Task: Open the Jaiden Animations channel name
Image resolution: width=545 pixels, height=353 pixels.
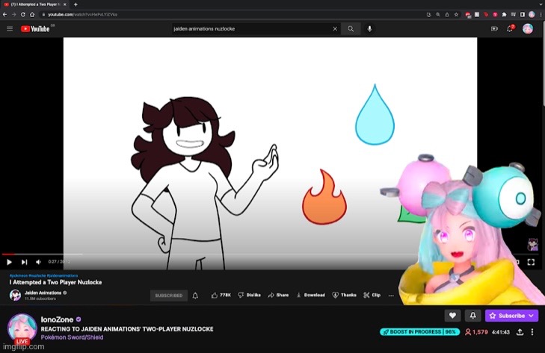Action: pyautogui.click(x=43, y=293)
